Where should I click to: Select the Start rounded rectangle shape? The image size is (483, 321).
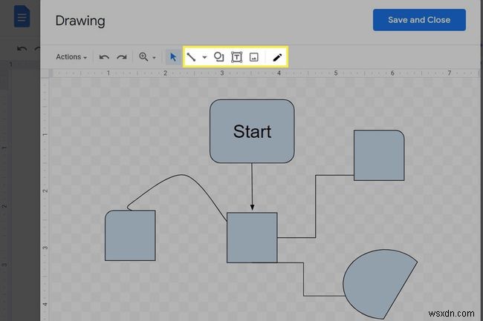pyautogui.click(x=252, y=131)
